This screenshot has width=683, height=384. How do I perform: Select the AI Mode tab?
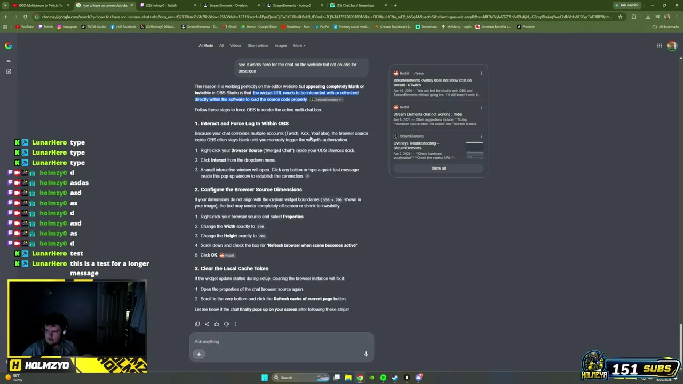click(x=206, y=45)
